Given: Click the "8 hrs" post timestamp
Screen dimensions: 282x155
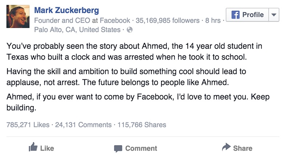Looking at the screenshot, I should (x=213, y=20).
